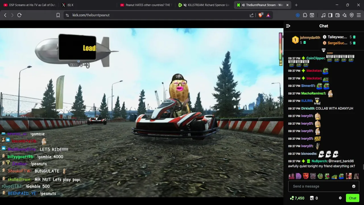
Task: Open CoinClipper's chat profile
Action: tap(315, 58)
